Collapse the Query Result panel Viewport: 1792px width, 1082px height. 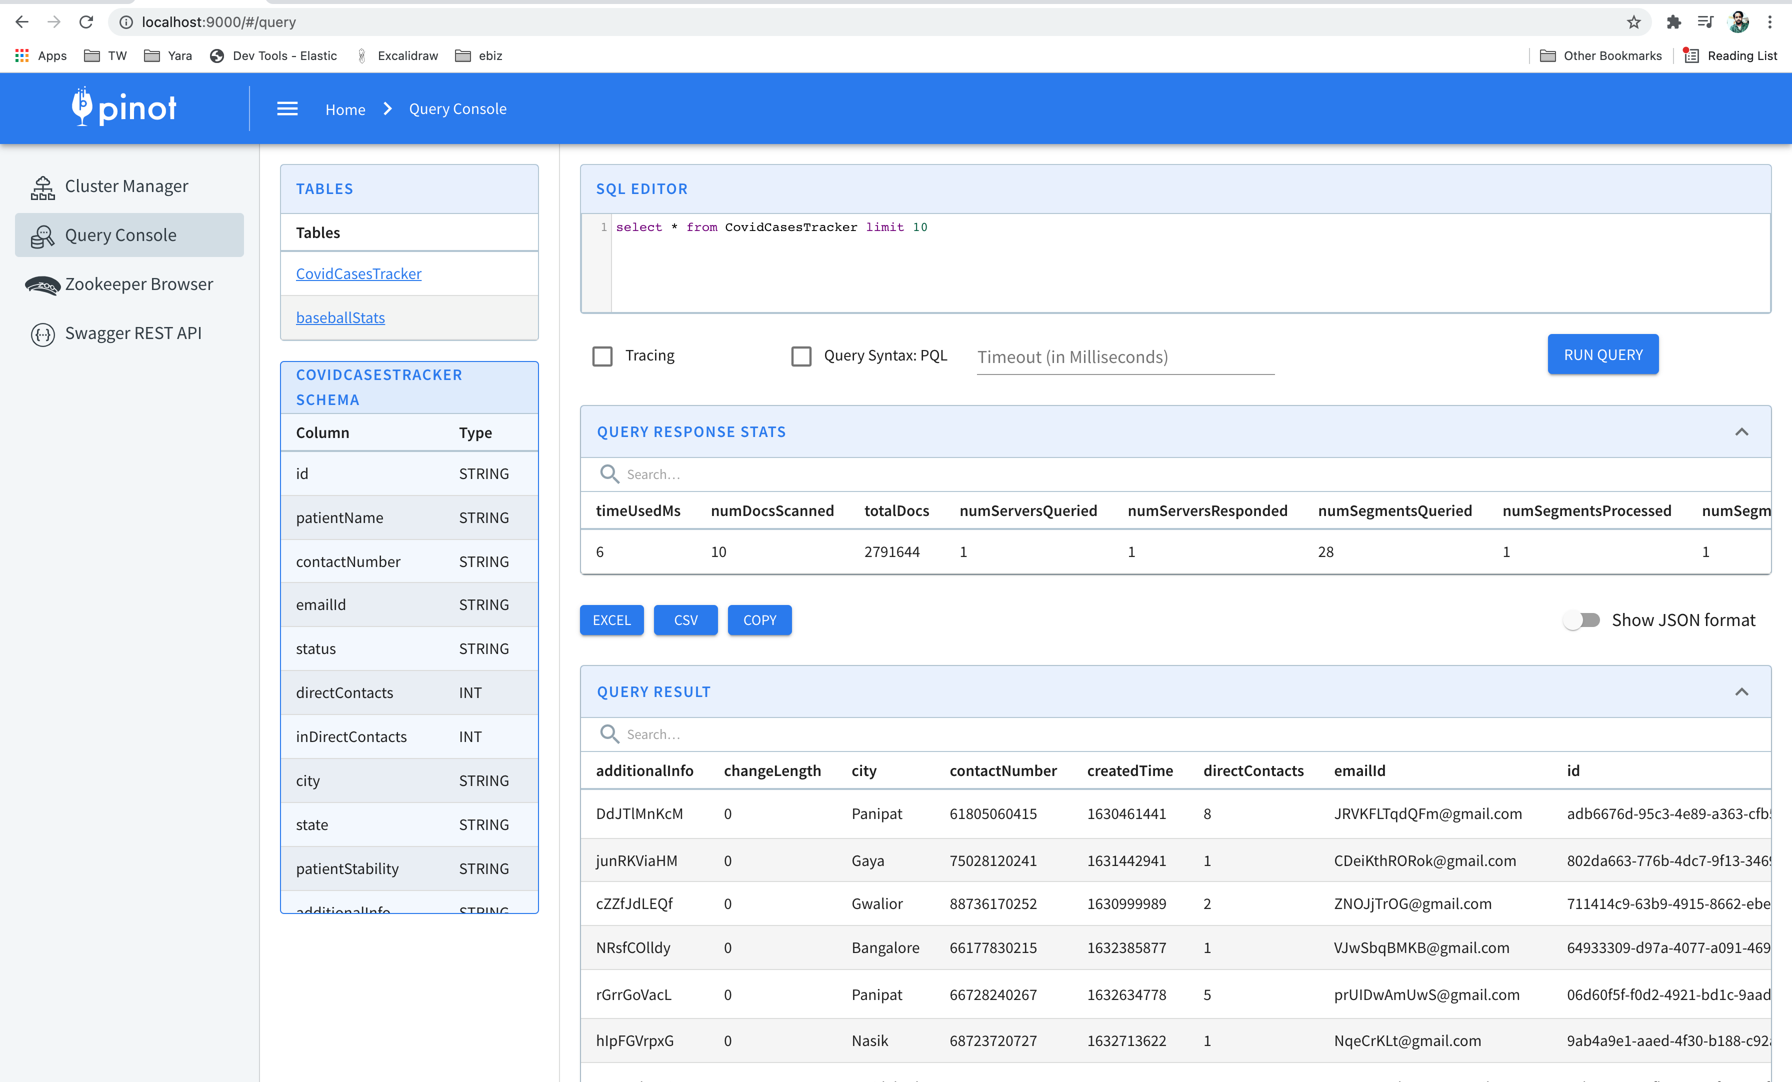pos(1741,691)
